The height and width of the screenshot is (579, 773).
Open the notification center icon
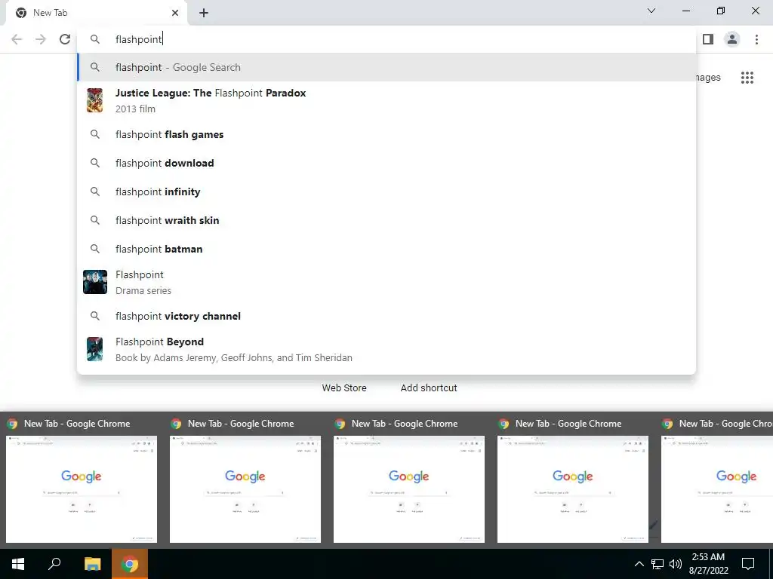tap(748, 564)
